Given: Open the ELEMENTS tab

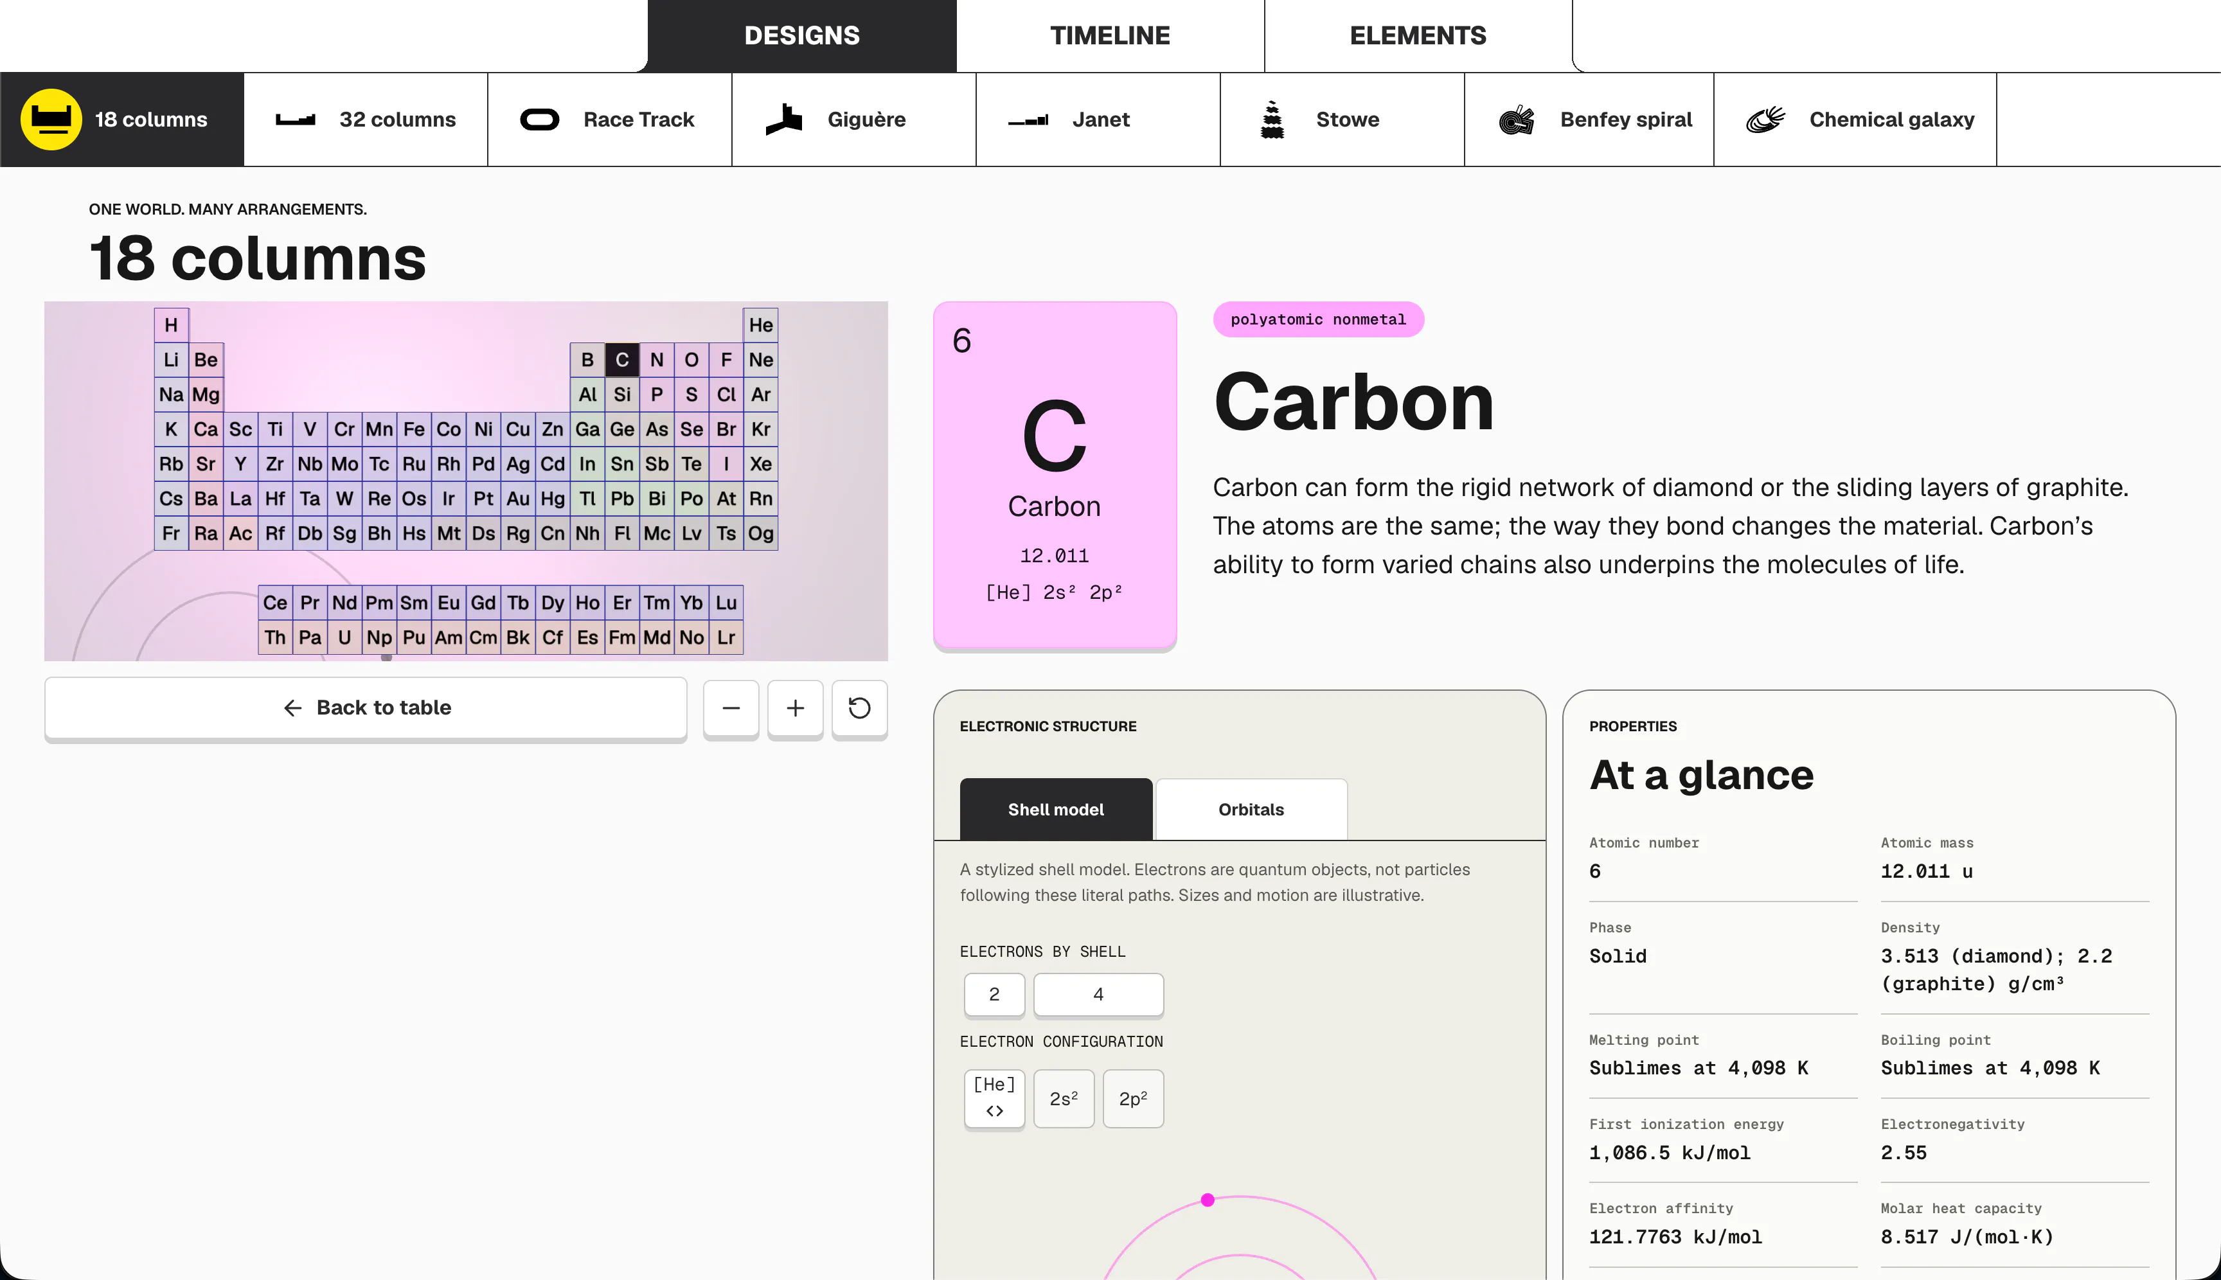Looking at the screenshot, I should [x=1417, y=36].
